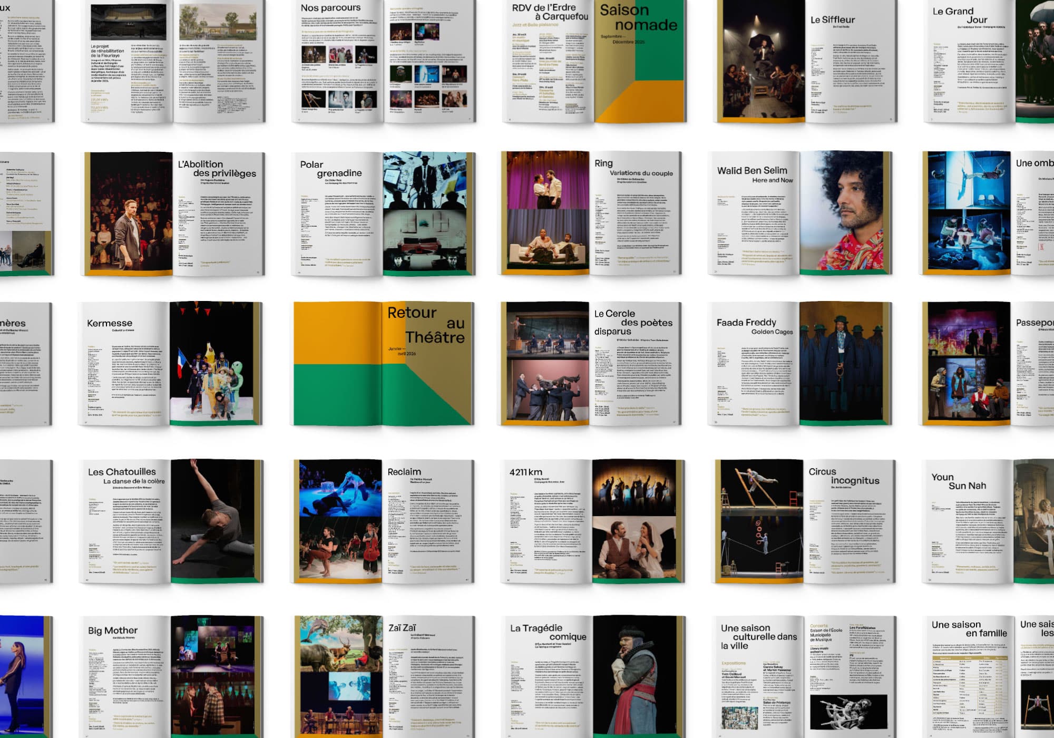Screen dimensions: 1054x738
Task: Click the Reclaim page title
Action: [404, 472]
